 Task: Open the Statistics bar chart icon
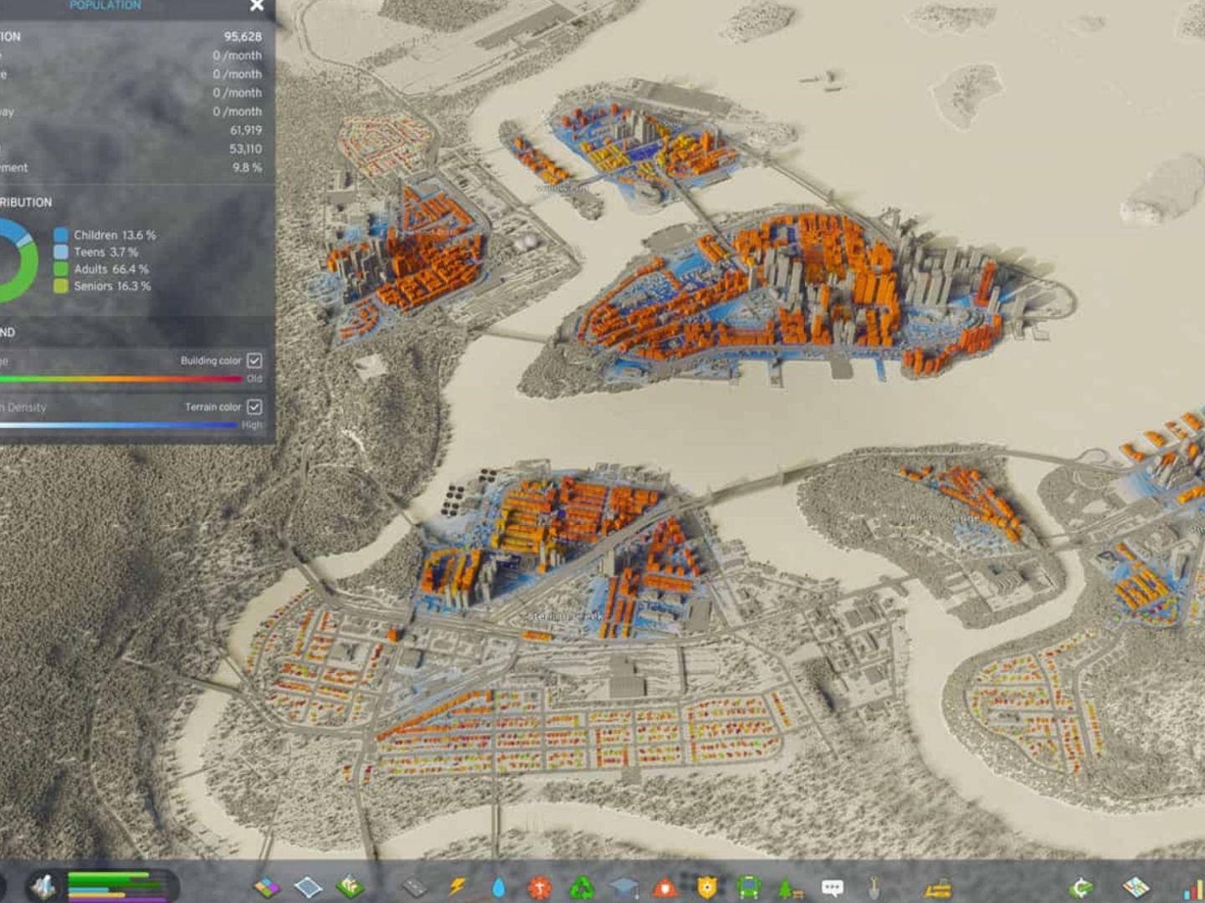[1194, 888]
